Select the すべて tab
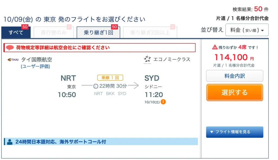Viewport: 278px width, 160px height. click(x=16, y=32)
